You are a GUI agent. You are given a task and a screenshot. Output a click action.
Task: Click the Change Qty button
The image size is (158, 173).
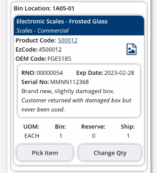point(110,153)
